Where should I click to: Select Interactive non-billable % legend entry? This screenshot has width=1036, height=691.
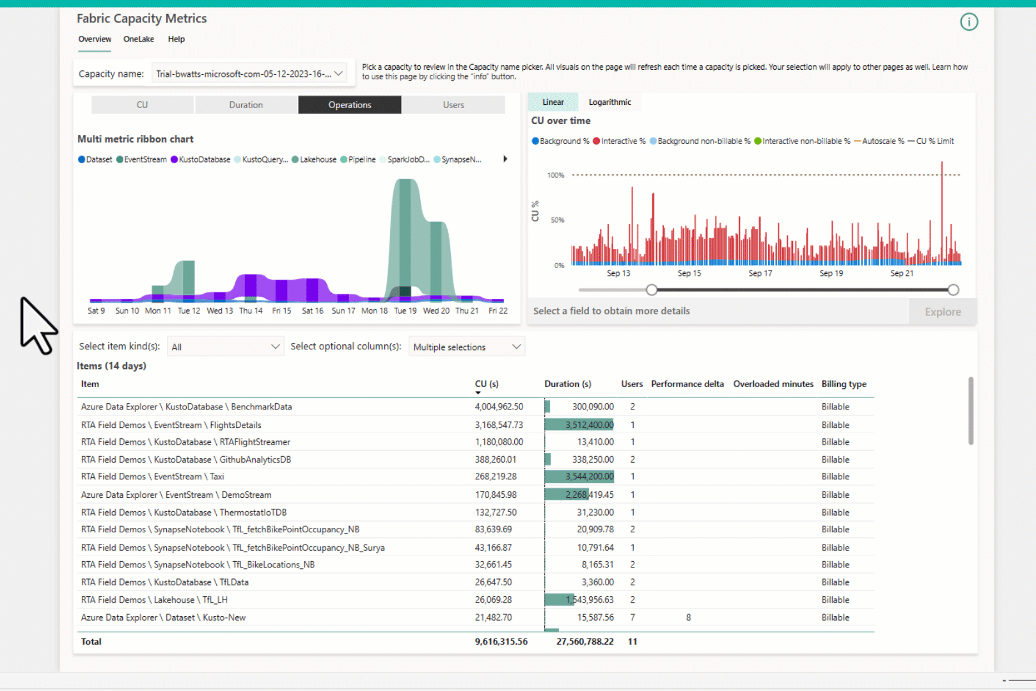[x=803, y=141]
